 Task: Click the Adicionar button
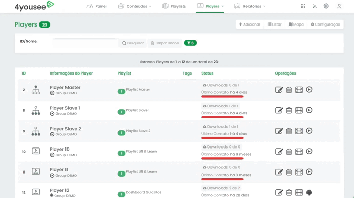[250, 24]
